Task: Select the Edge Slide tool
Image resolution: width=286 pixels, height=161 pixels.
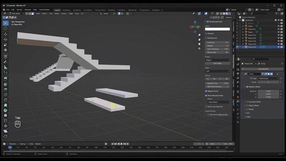Action: tap(5, 121)
